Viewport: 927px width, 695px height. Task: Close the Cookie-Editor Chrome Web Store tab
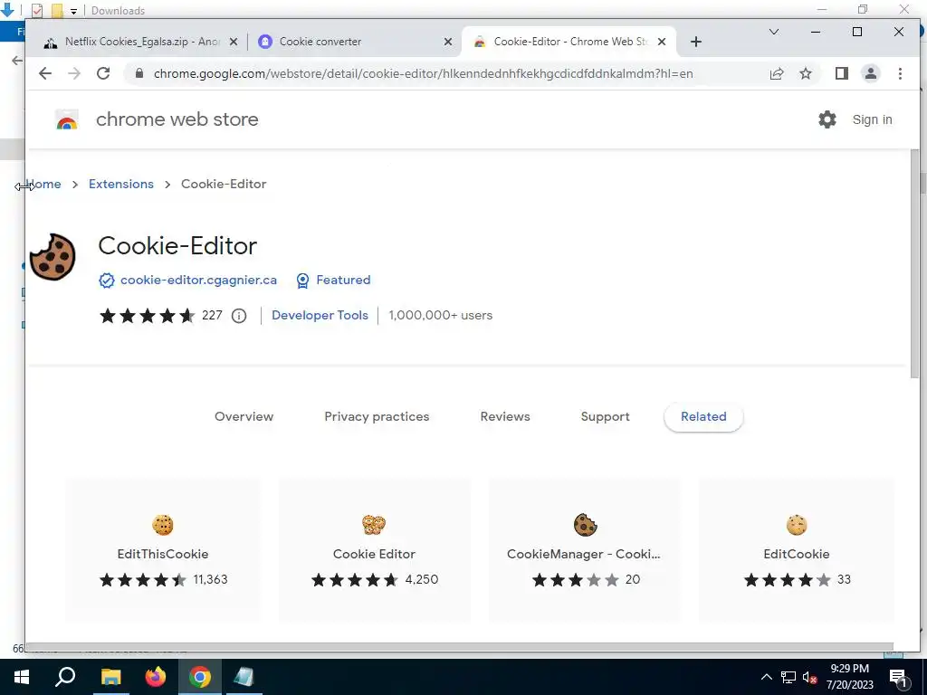pyautogui.click(x=662, y=42)
